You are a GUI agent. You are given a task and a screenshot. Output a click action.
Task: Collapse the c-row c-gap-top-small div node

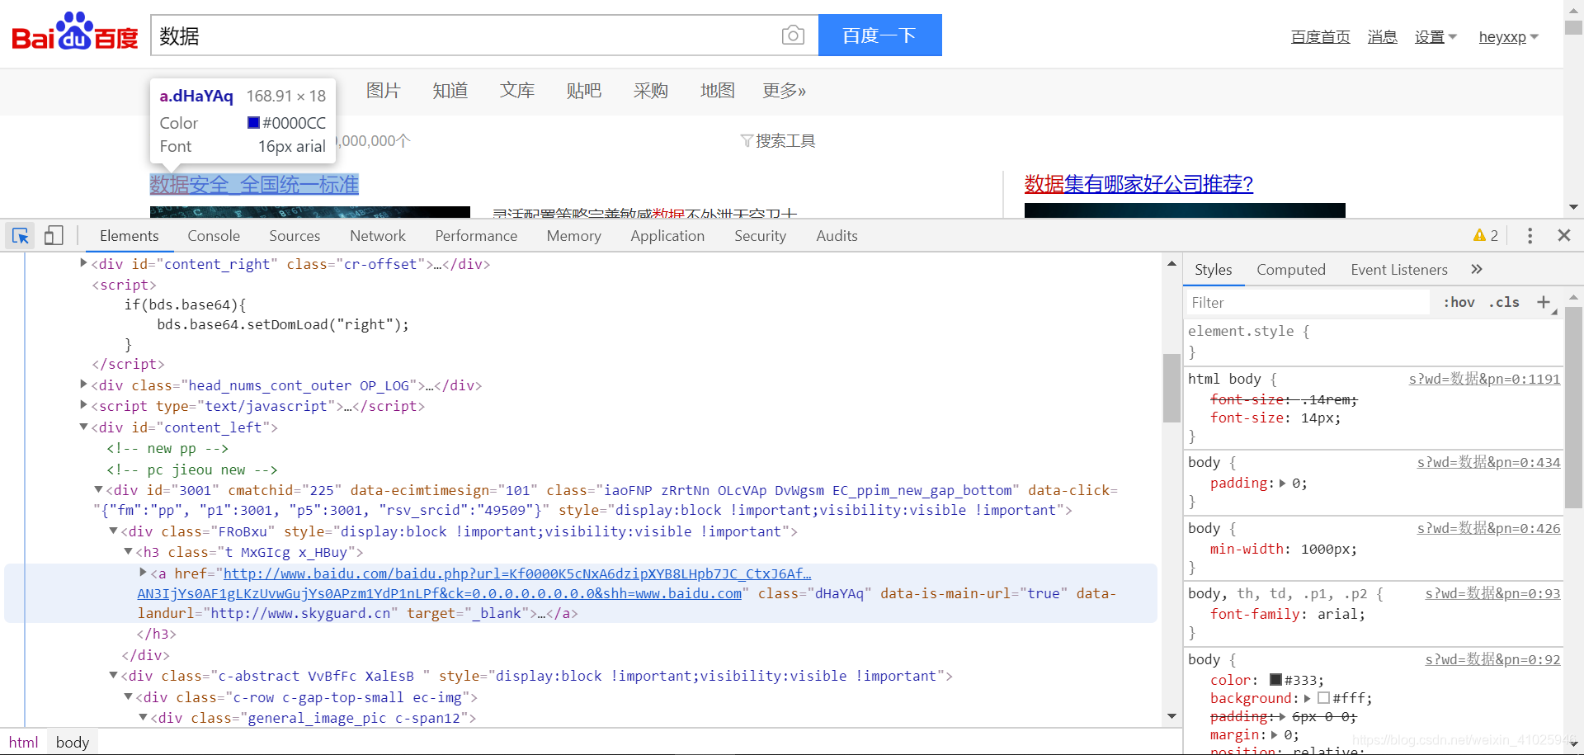point(128,696)
